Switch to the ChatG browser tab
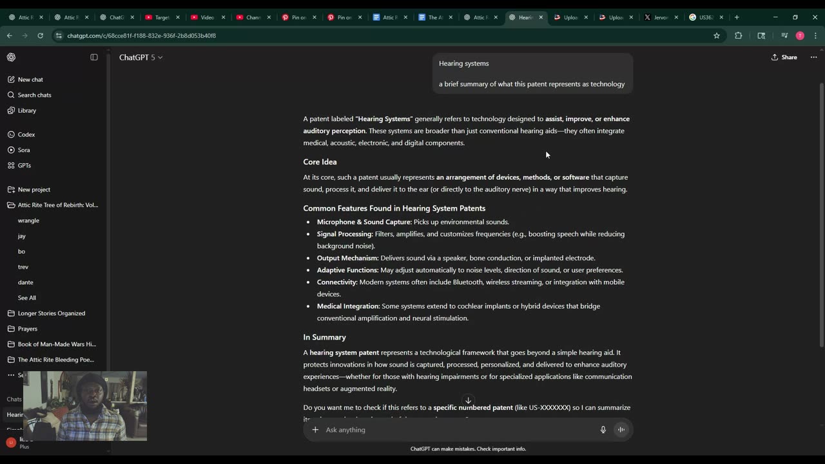This screenshot has height=464, width=825. point(115,17)
